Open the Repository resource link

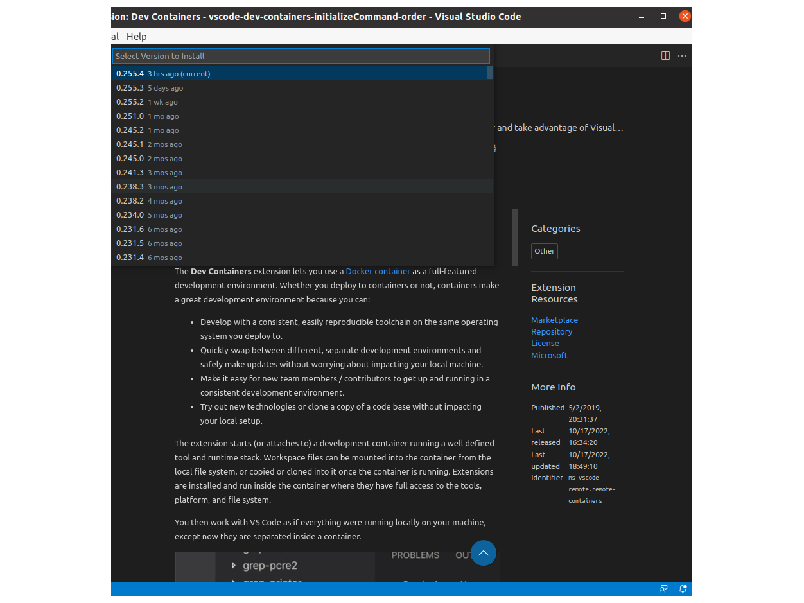551,331
